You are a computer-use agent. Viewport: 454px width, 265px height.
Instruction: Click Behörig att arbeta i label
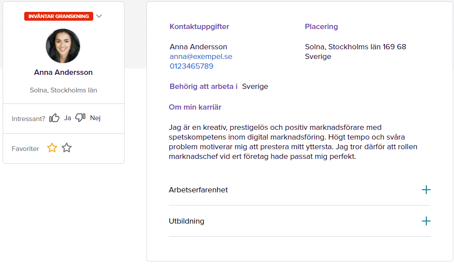(204, 87)
